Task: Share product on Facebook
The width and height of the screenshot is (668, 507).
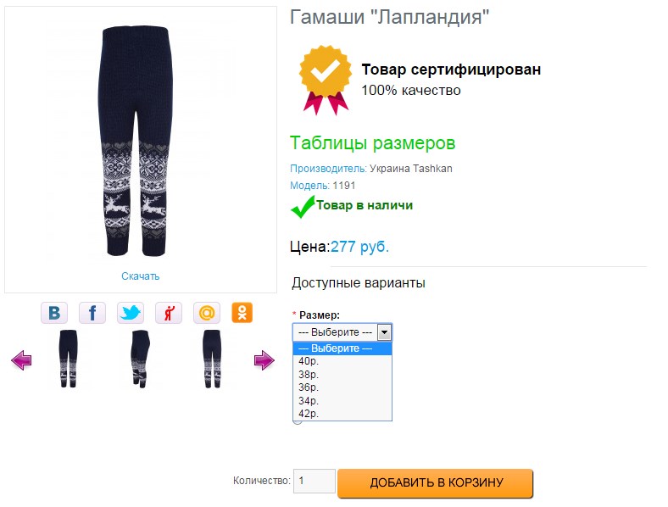Action: pos(92,313)
